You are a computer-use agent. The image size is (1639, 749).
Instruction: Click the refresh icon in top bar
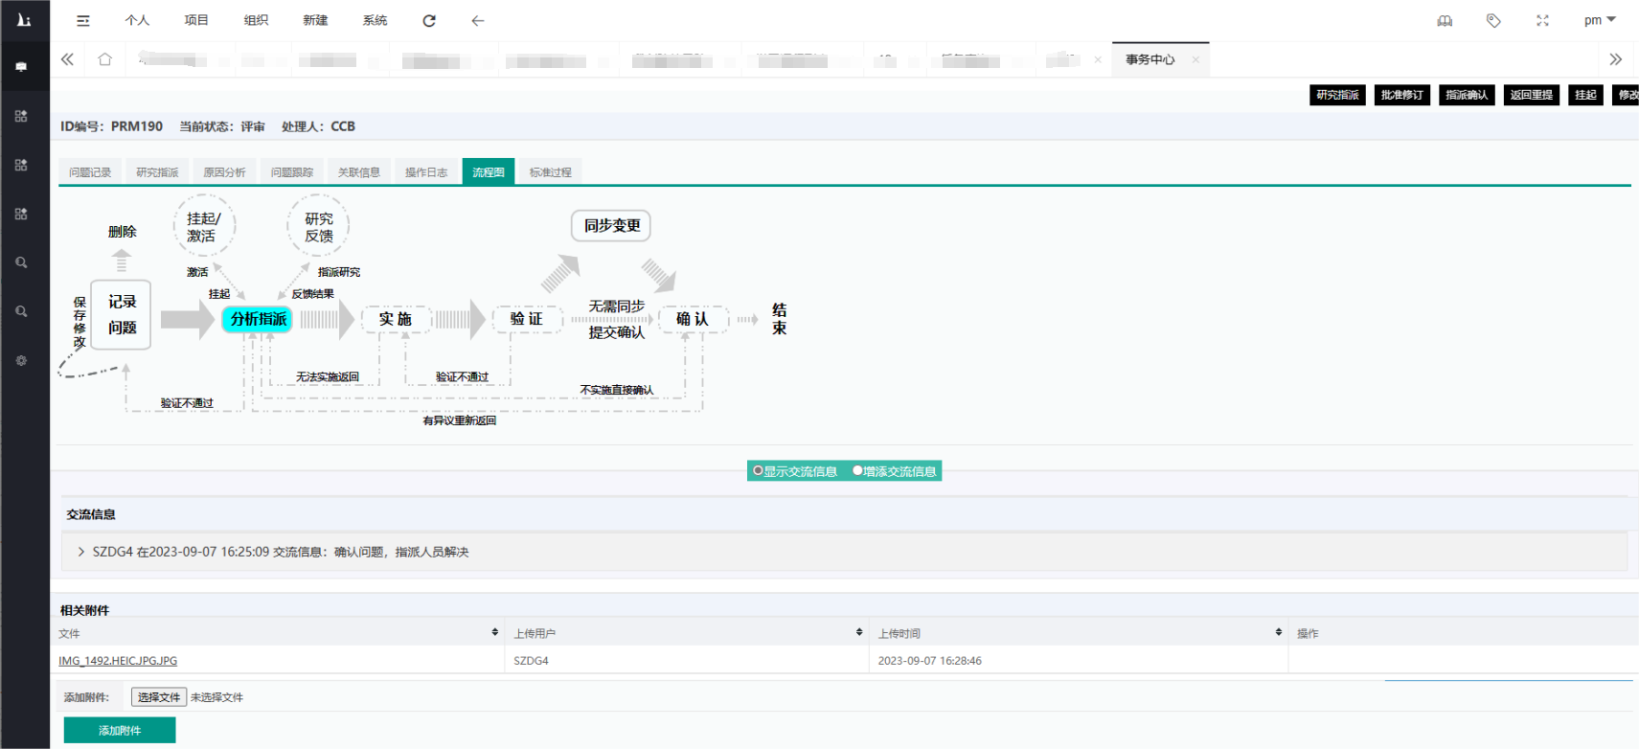pos(429,20)
